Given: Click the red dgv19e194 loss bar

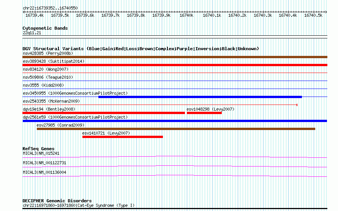Looking at the screenshot, I should click(x=104, y=113).
